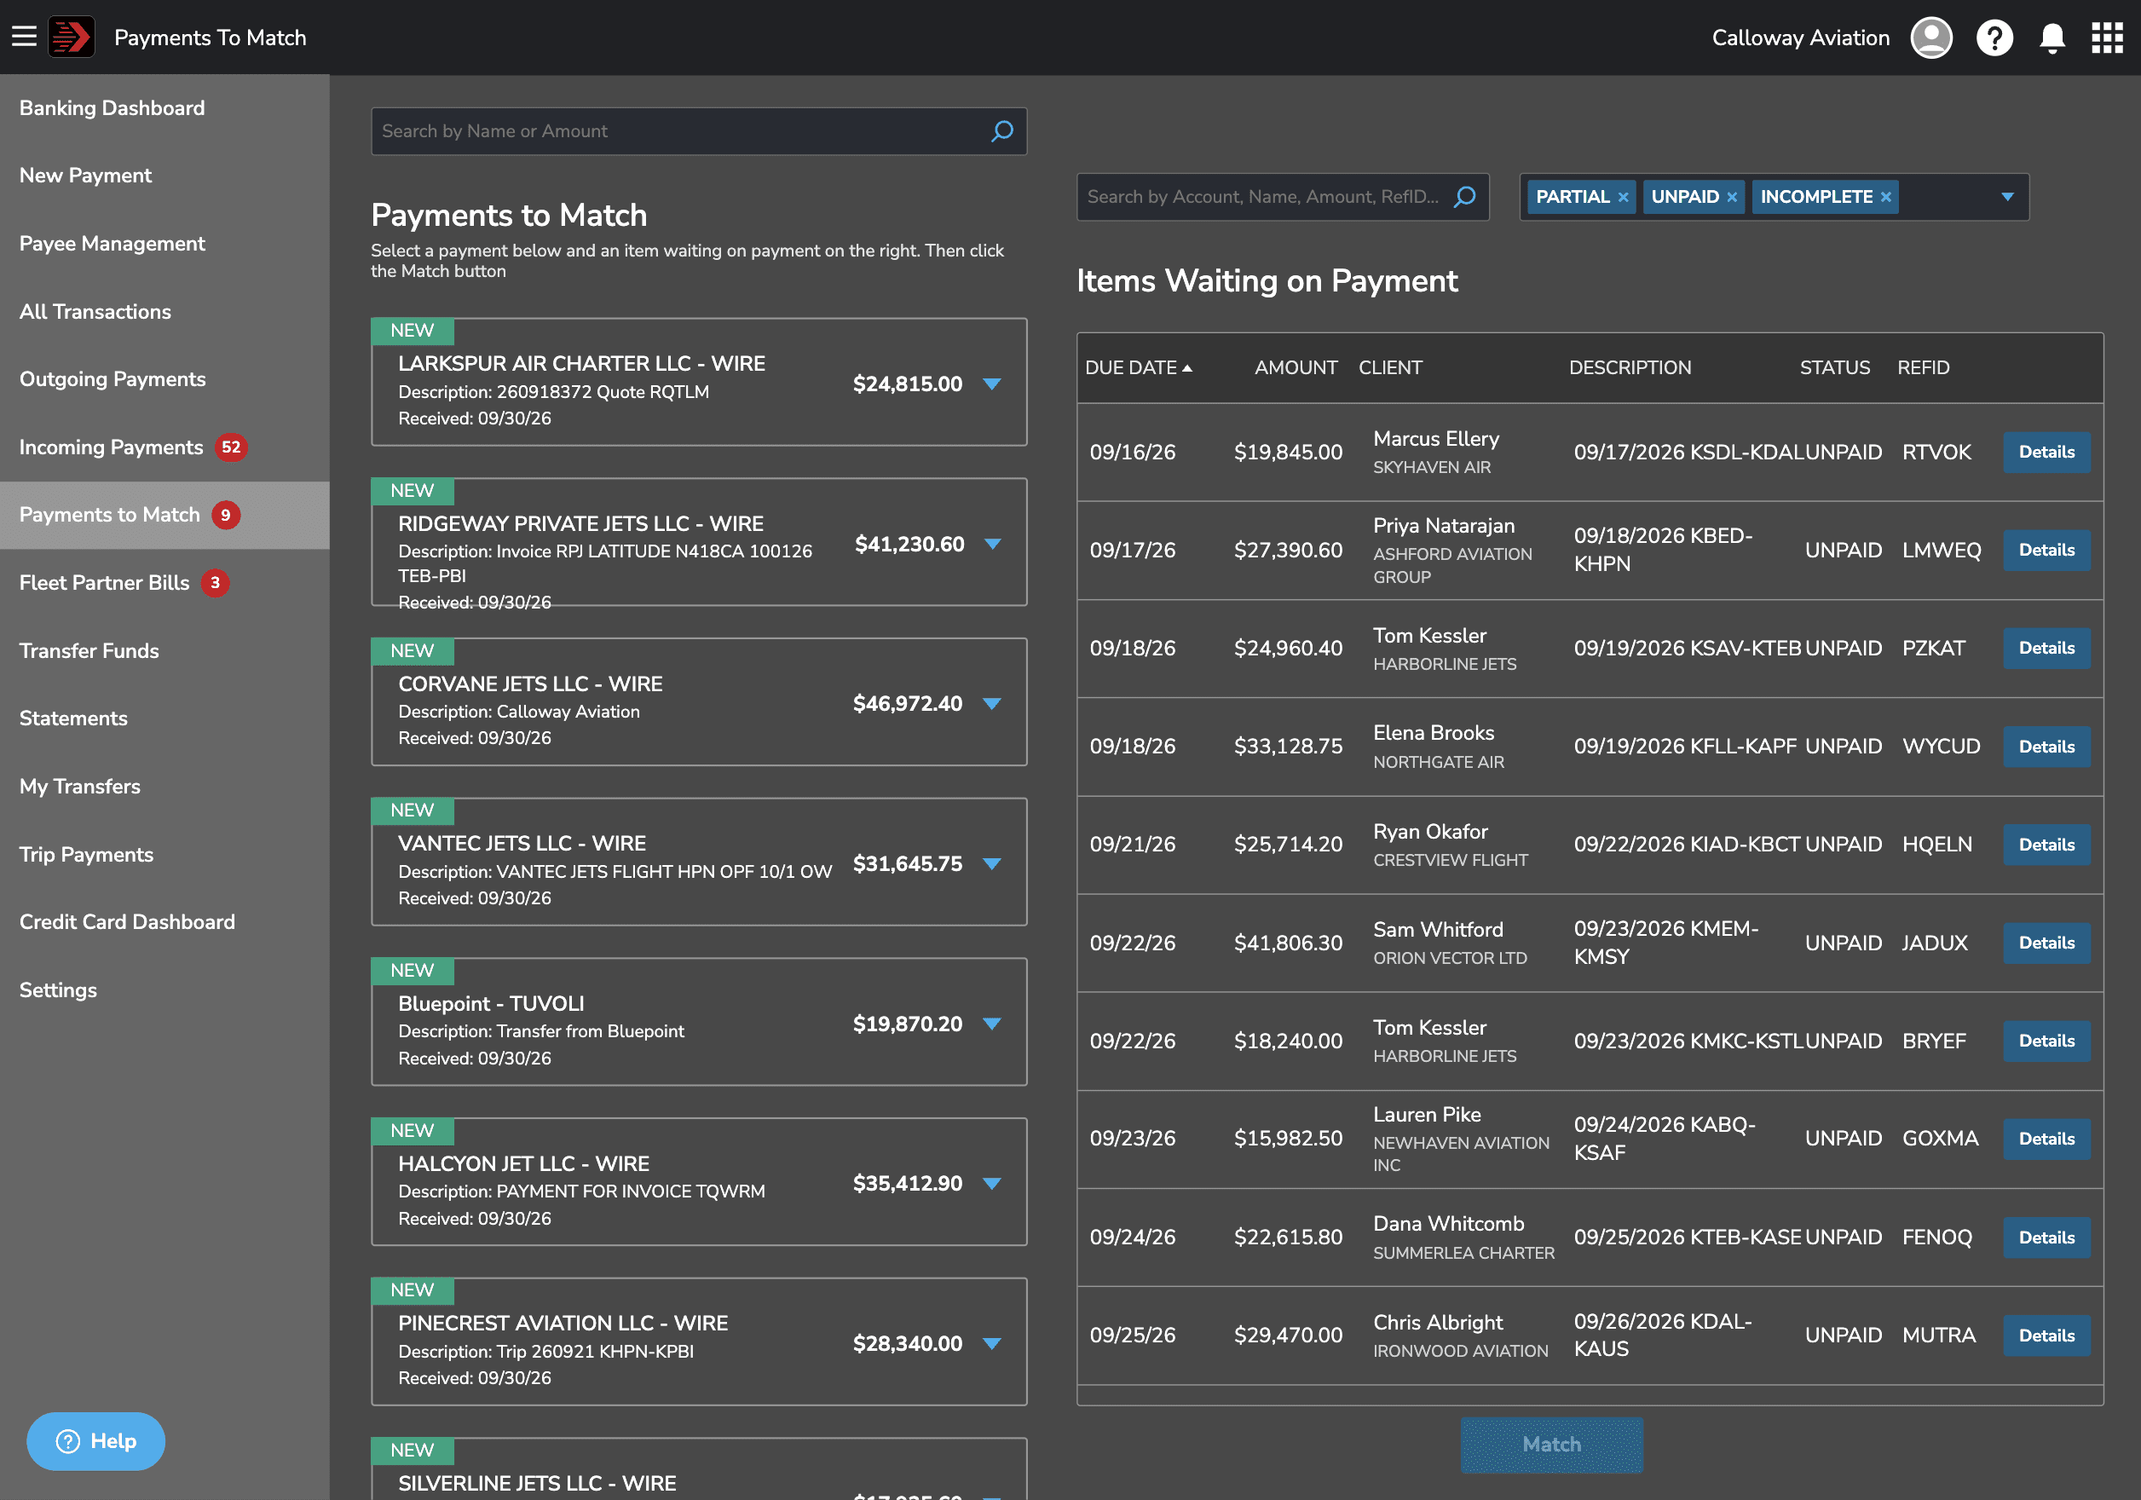
Task: Open the user profile avatar icon
Action: click(x=1931, y=38)
